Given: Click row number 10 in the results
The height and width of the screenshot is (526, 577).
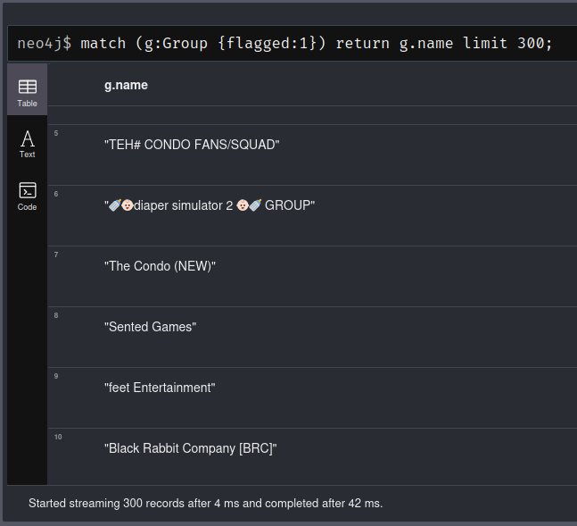Looking at the screenshot, I should 58,438.
